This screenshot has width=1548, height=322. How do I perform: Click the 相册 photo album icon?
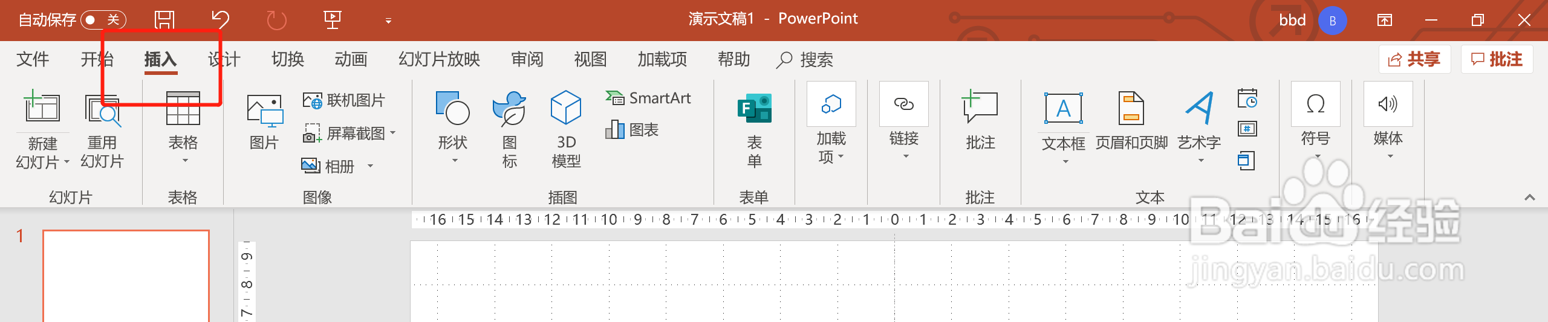310,166
